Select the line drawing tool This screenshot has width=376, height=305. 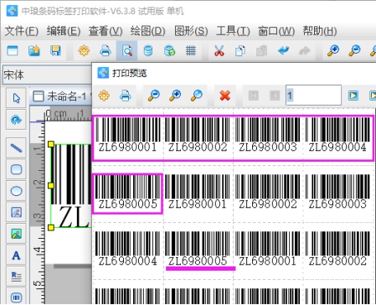click(16, 148)
